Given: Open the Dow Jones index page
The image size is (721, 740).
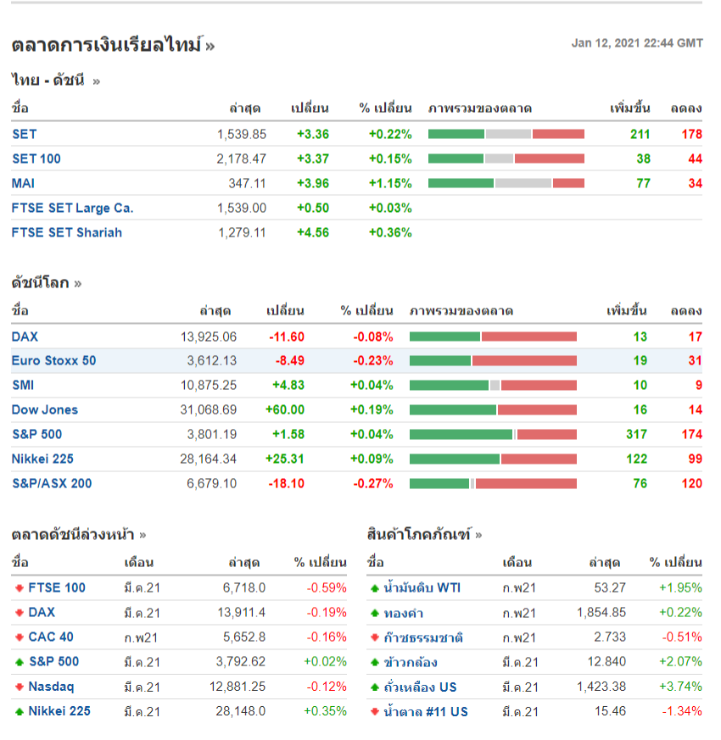Looking at the screenshot, I should (x=45, y=409).
